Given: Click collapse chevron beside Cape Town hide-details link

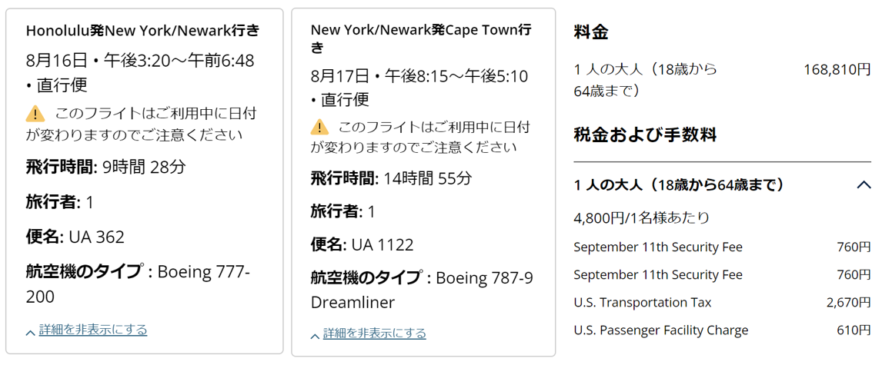Looking at the screenshot, I should click(x=316, y=337).
